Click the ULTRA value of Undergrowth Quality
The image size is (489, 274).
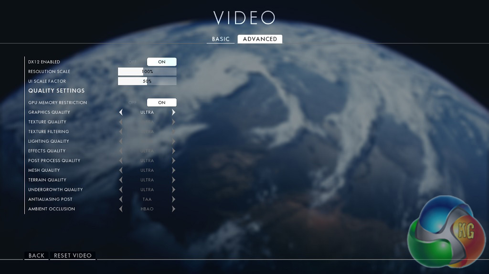pos(147,190)
